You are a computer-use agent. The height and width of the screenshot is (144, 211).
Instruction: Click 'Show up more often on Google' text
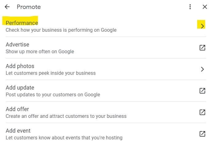[x=40, y=51]
